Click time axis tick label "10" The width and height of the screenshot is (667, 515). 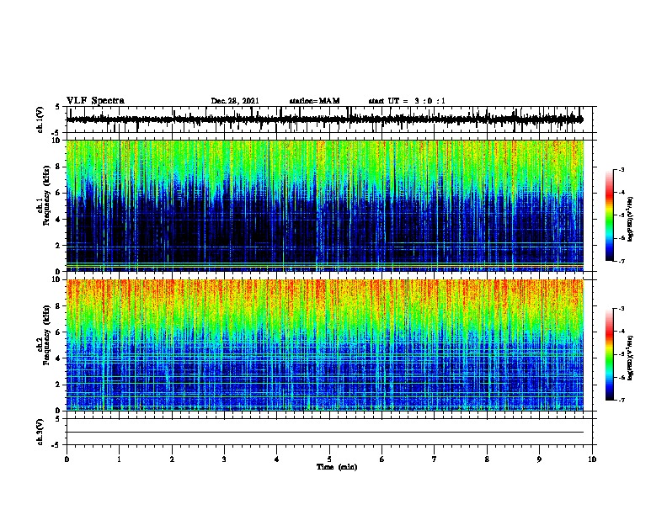click(592, 459)
